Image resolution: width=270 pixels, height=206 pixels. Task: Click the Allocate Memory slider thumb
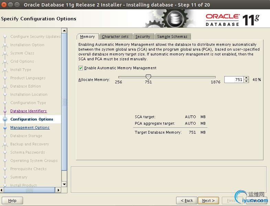coord(148,76)
